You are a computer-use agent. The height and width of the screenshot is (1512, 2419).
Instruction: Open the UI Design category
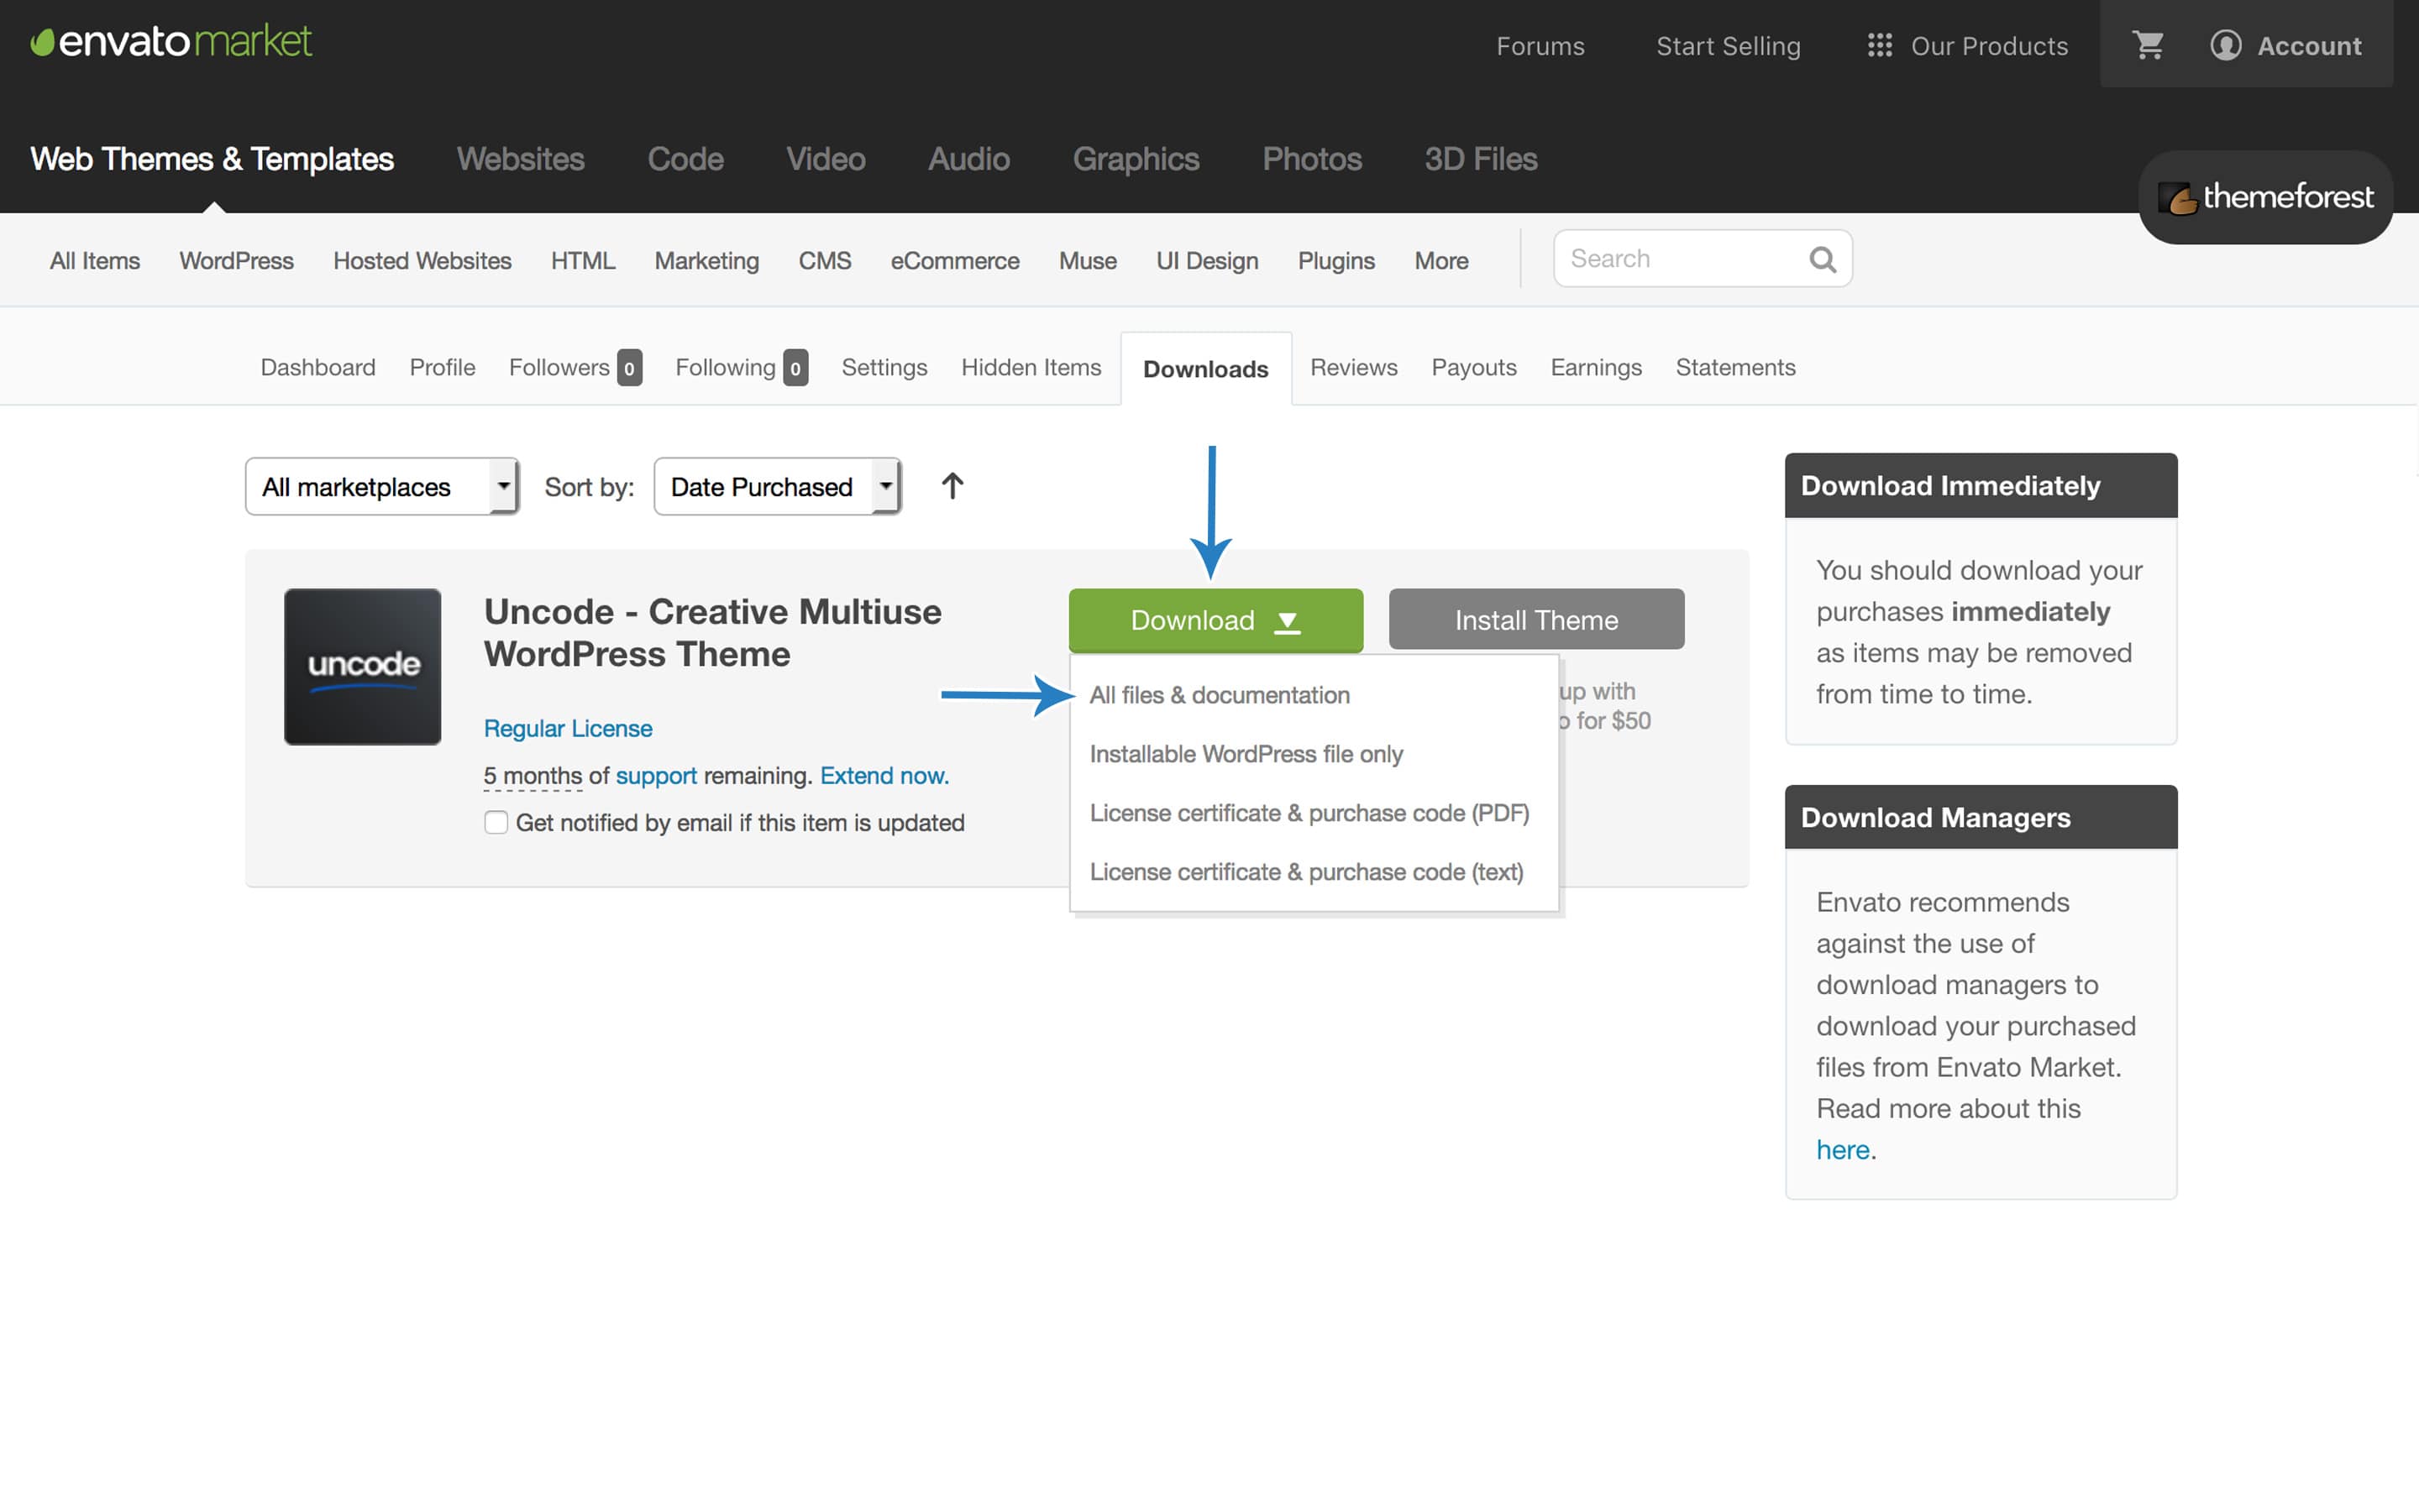(x=1206, y=261)
